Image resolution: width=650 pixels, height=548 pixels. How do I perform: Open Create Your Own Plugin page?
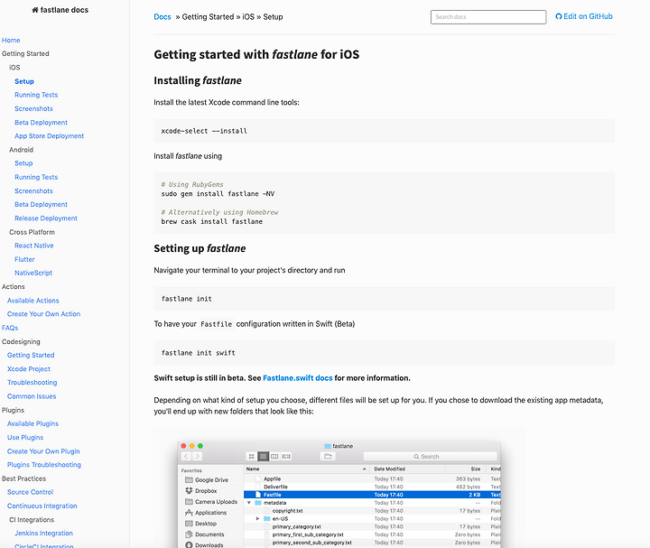[43, 451]
